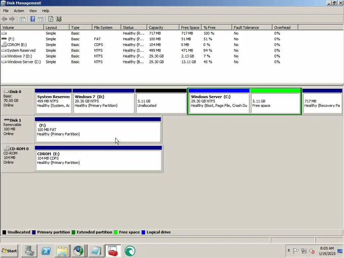Select the (F:) removable drive icon in list
This screenshot has height=258, width=344.
coord(4,39)
